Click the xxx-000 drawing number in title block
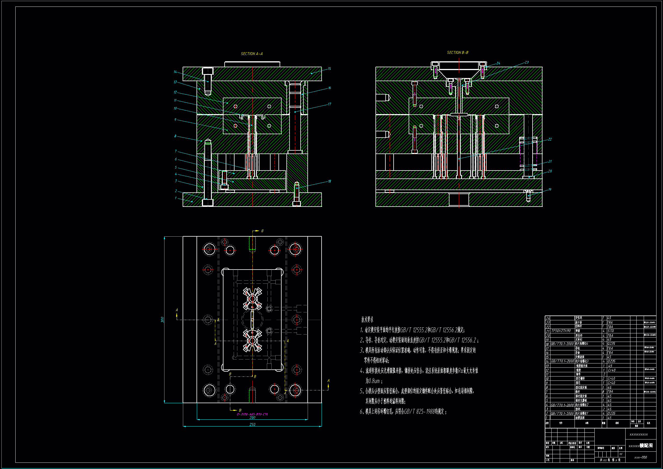The image size is (663, 469). [x=641, y=457]
